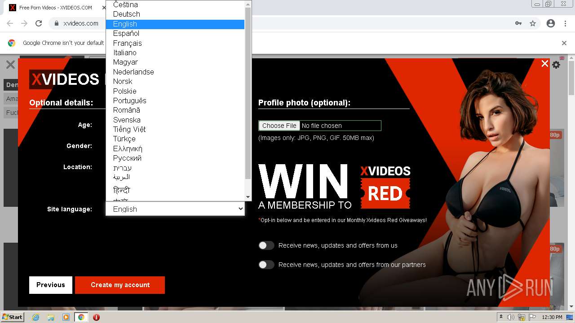Select Deutsch from language list
Image resolution: width=575 pixels, height=323 pixels.
(175, 14)
